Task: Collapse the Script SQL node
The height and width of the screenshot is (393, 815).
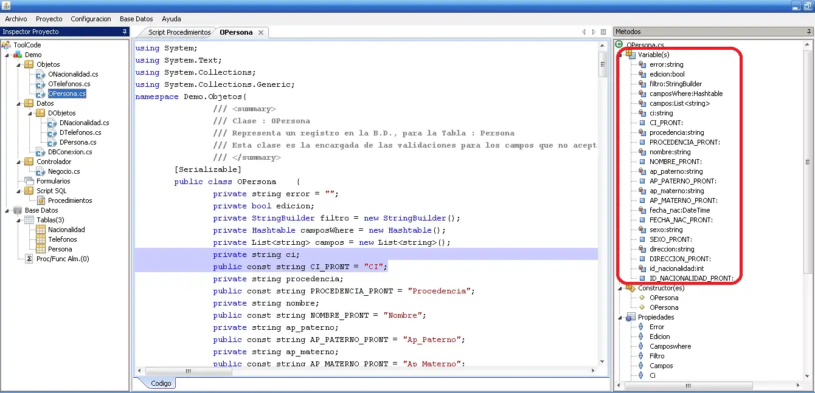Action: (19, 191)
